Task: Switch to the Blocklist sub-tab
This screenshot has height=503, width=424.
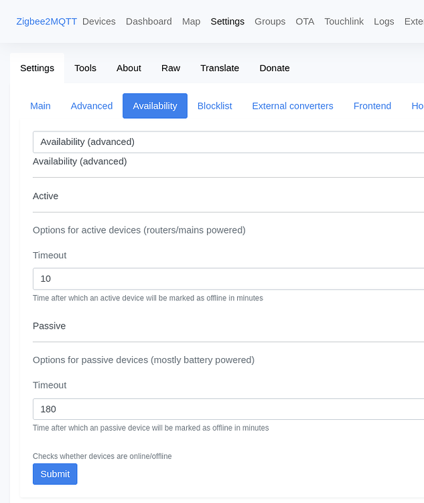Action: point(214,106)
